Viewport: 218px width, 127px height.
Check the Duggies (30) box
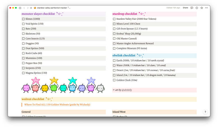point(23,43)
